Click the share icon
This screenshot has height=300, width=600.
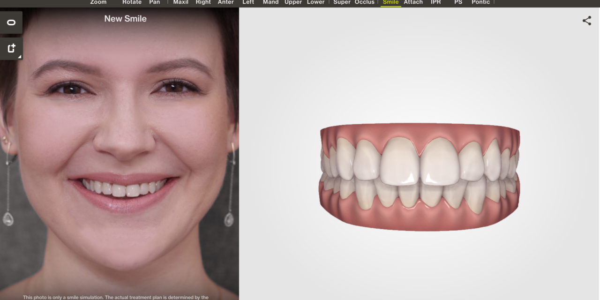click(x=586, y=21)
